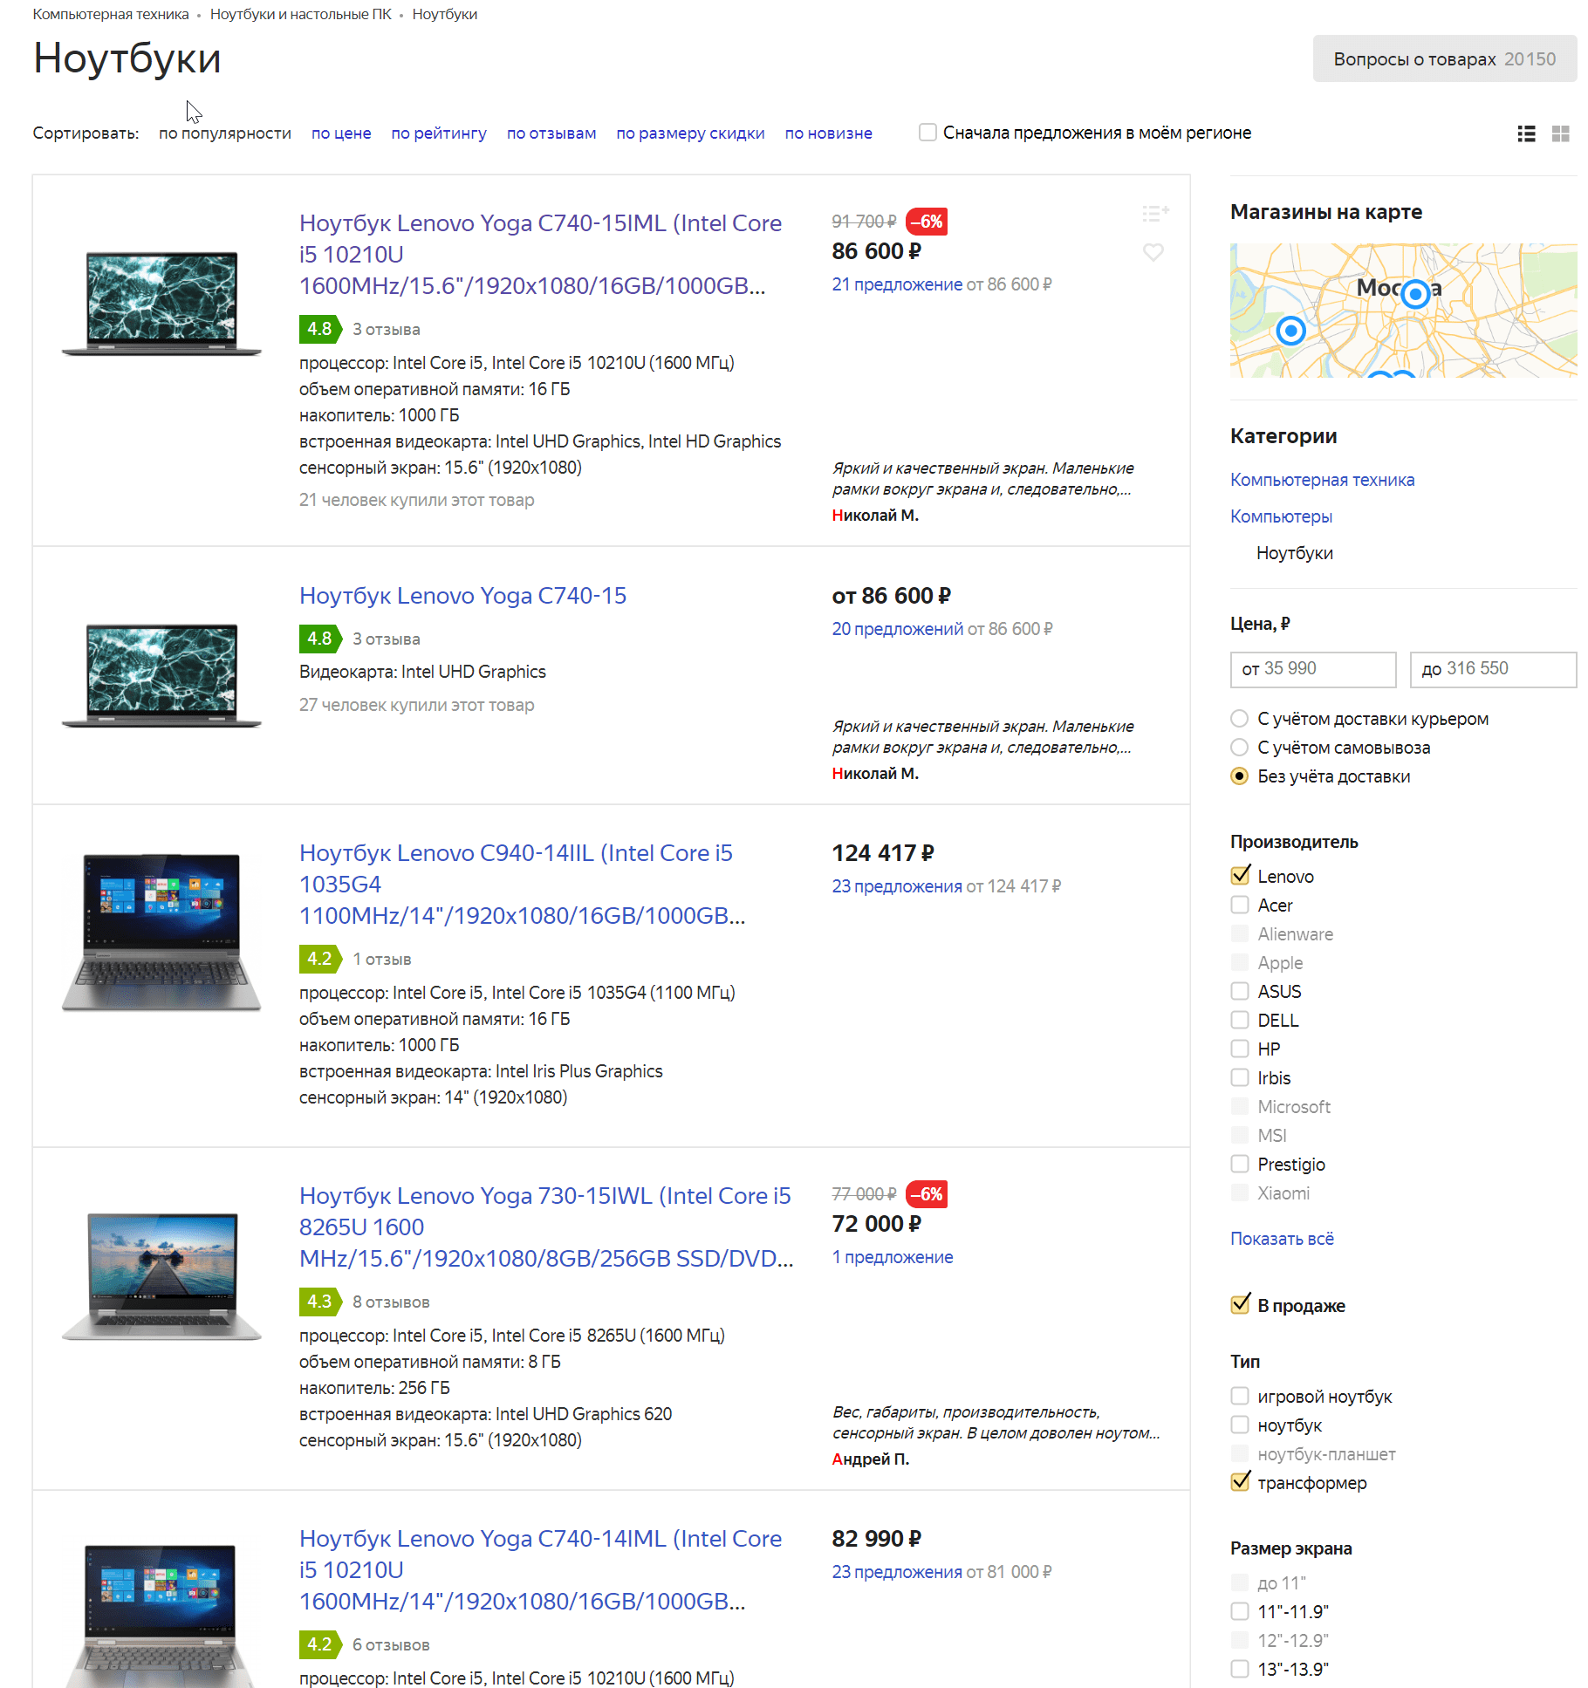Sort by discount size

click(690, 133)
